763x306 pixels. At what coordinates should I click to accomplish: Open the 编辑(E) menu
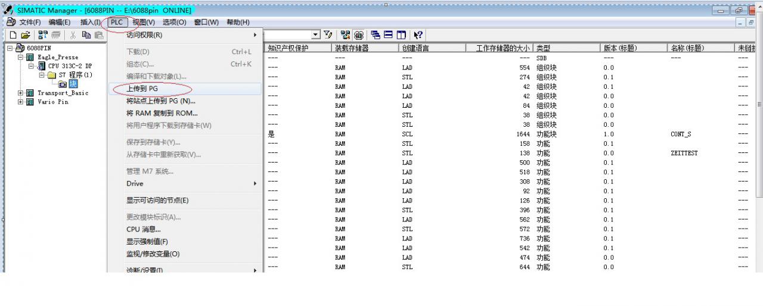click(x=59, y=22)
